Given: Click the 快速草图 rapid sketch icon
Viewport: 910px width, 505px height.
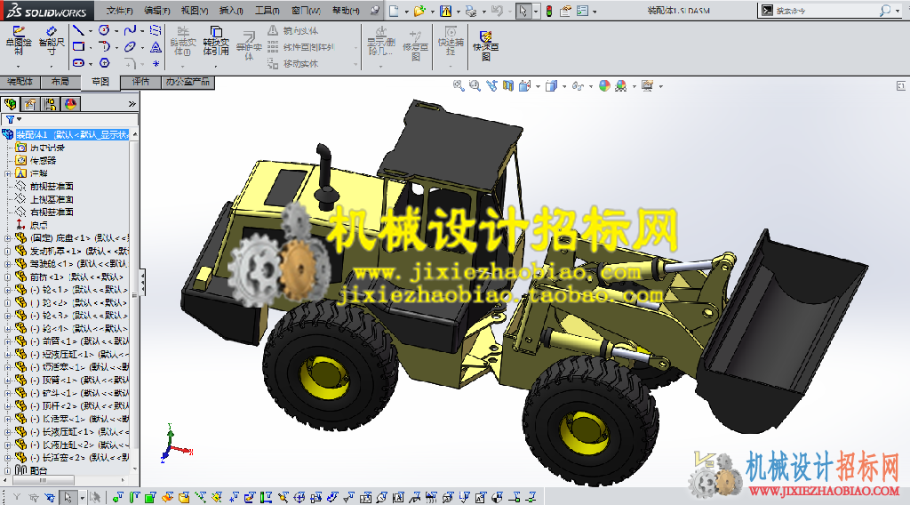Looking at the screenshot, I should click(486, 45).
